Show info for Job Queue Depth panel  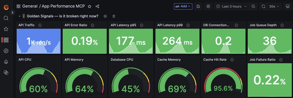(x=282, y=25)
